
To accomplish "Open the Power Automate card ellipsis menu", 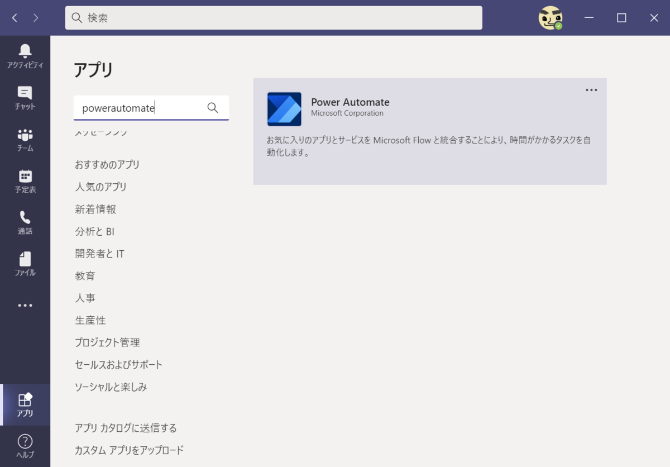I will click(591, 90).
